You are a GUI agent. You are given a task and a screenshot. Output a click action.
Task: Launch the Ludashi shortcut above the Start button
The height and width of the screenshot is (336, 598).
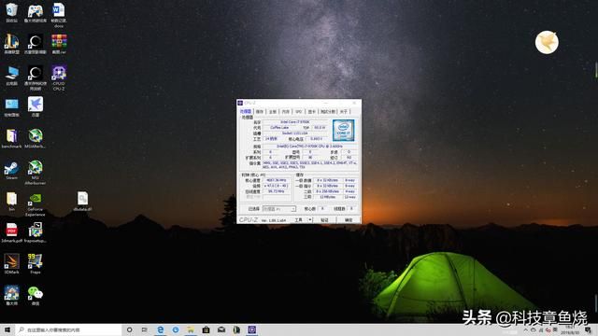11,296
